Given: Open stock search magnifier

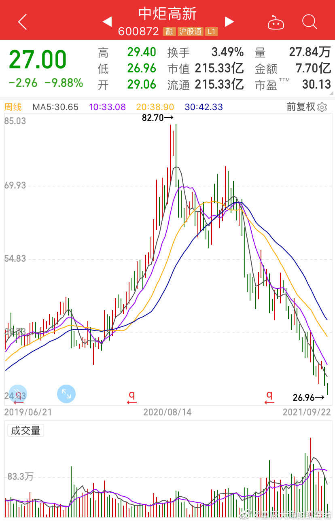Looking at the screenshot, I should point(310,22).
